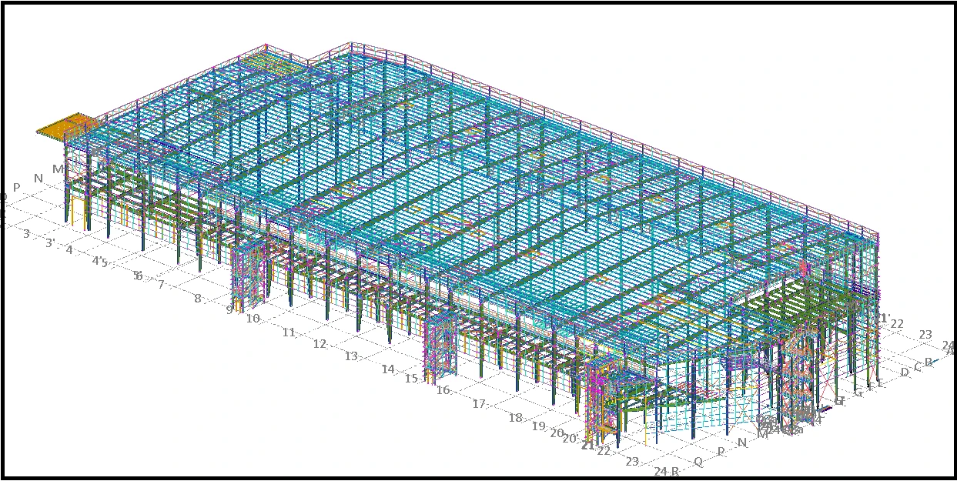This screenshot has width=957, height=481.
Task: Click grid line label 10
Action: 253,318
